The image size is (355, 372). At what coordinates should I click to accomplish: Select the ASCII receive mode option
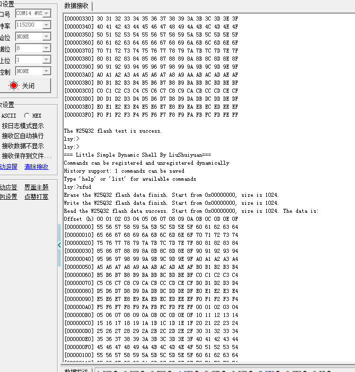9,116
